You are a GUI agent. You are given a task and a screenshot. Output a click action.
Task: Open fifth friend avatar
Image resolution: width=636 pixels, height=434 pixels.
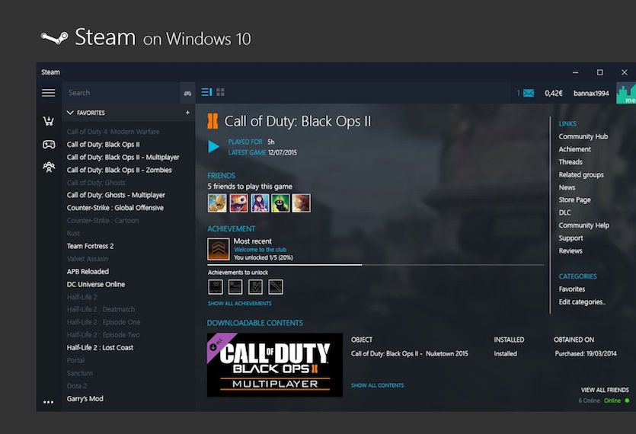tap(302, 203)
